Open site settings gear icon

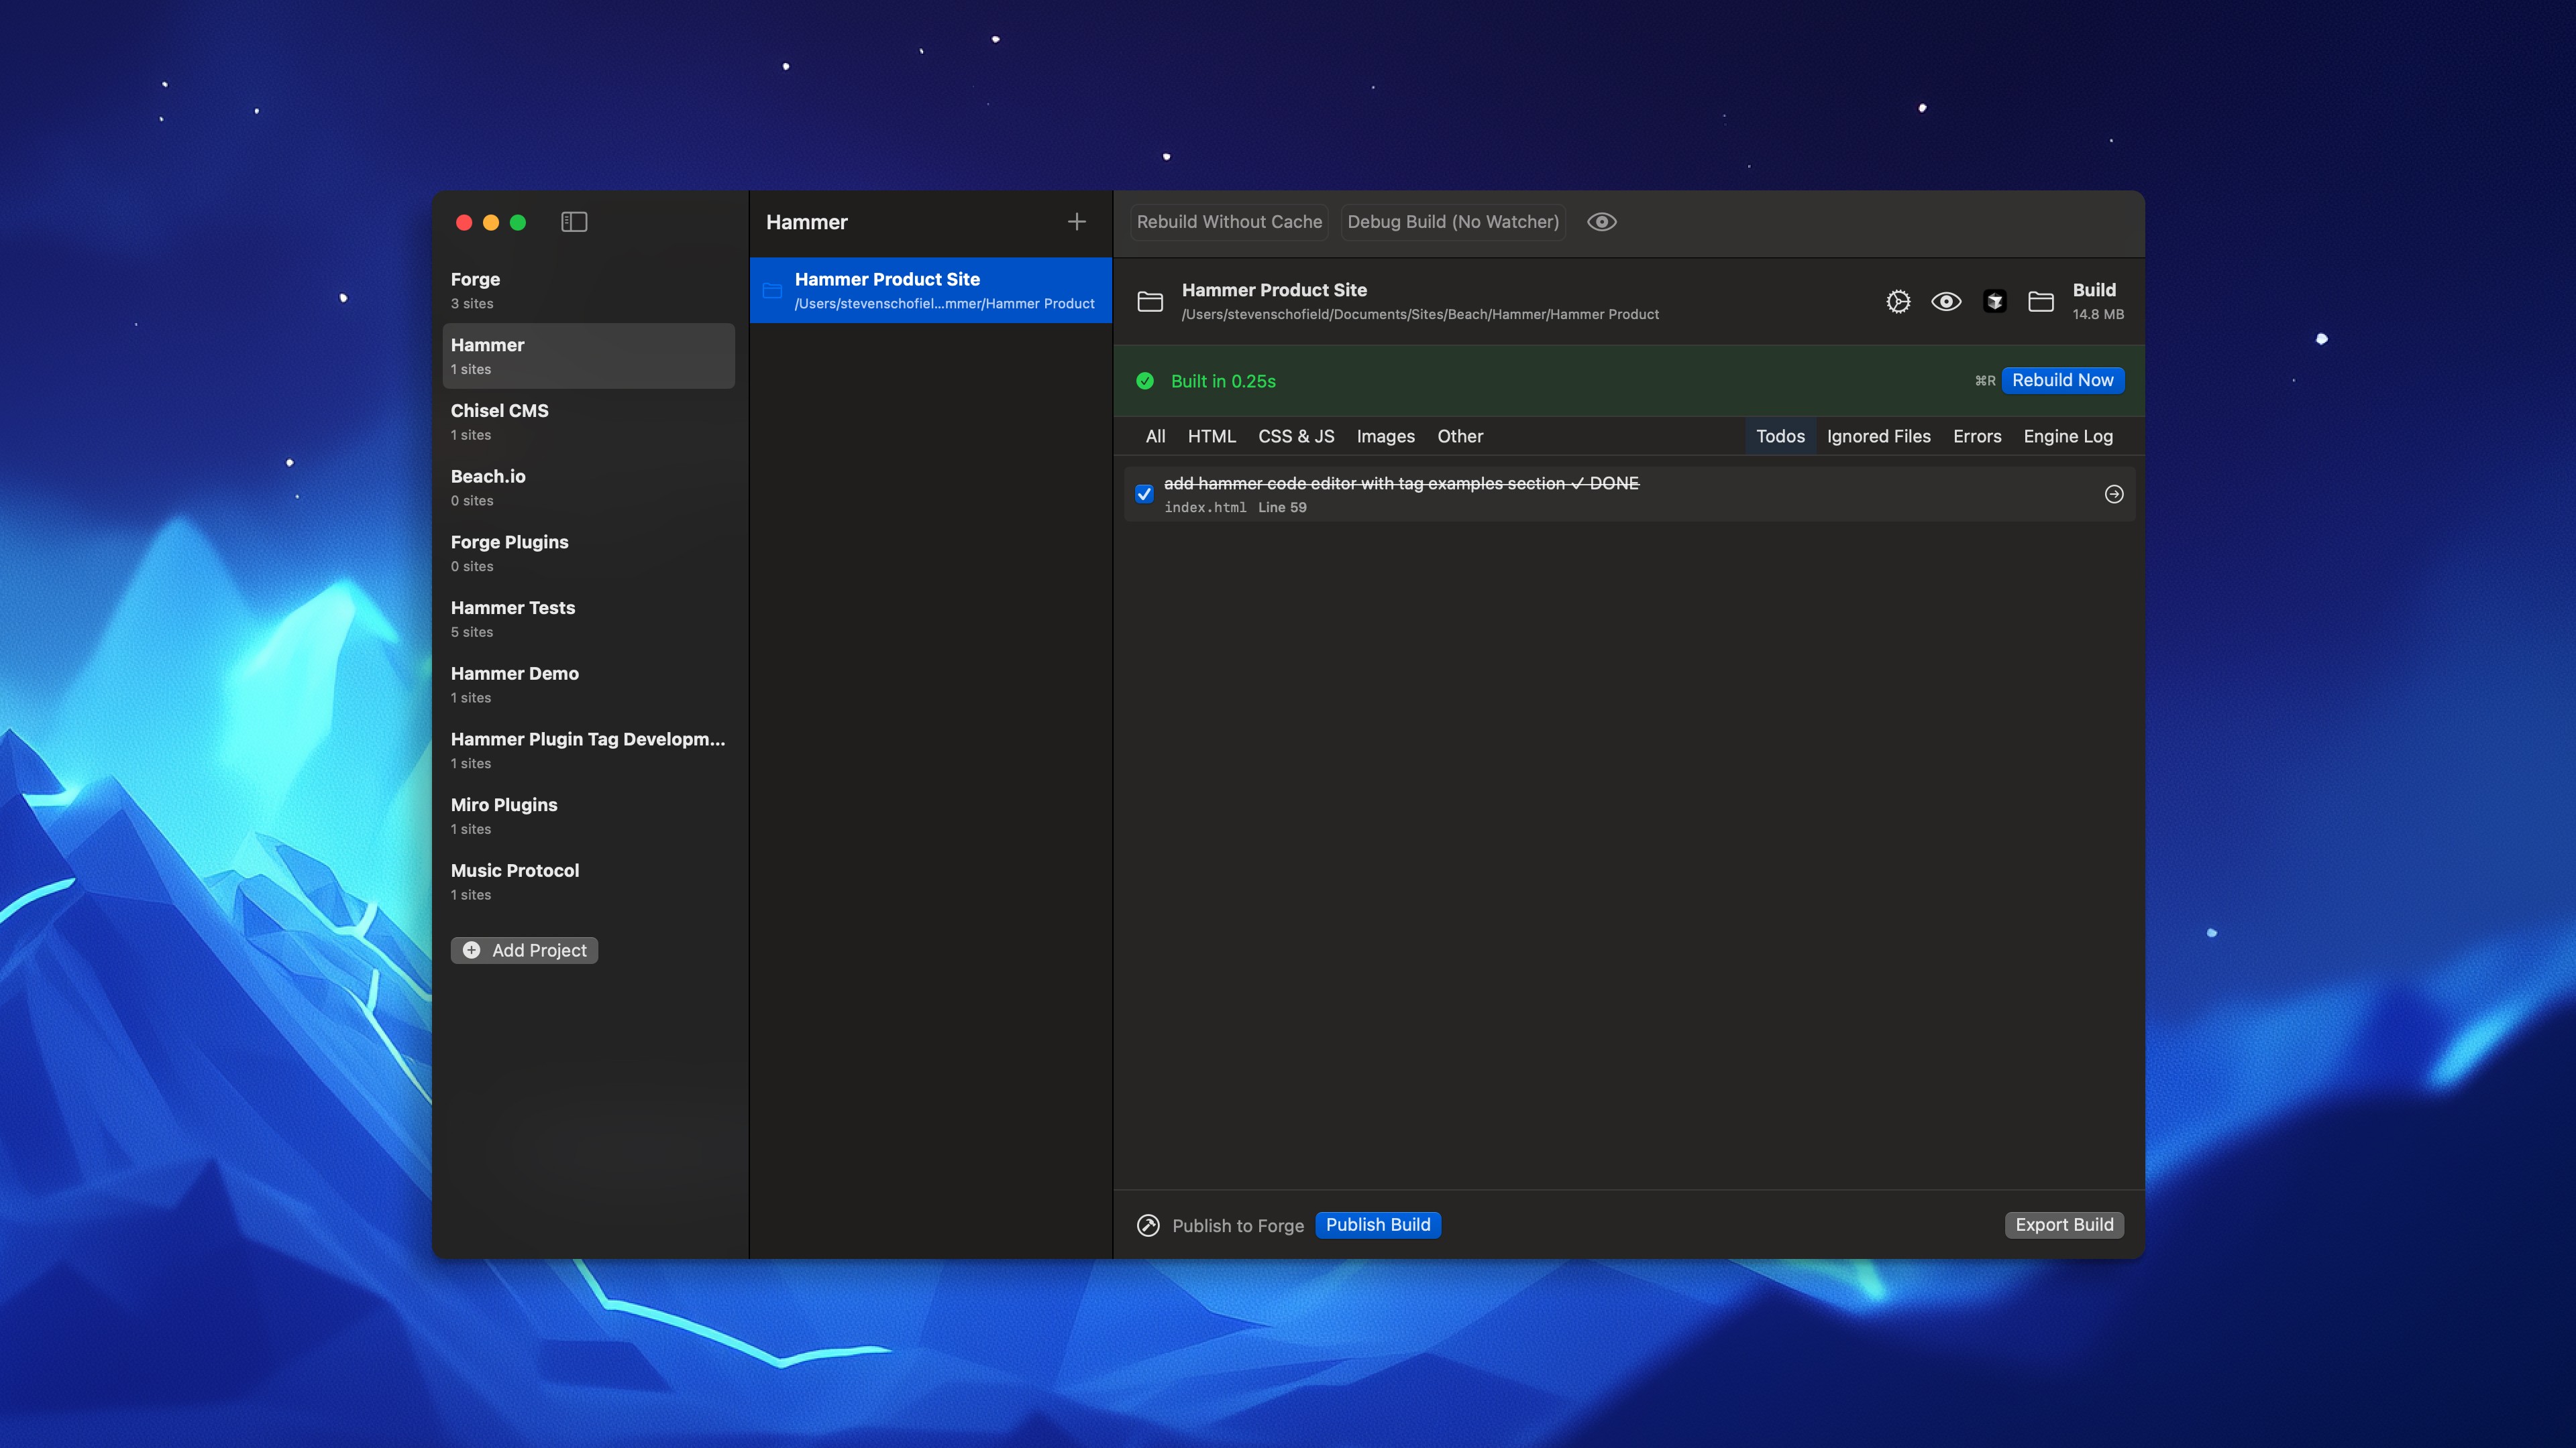click(x=1898, y=302)
